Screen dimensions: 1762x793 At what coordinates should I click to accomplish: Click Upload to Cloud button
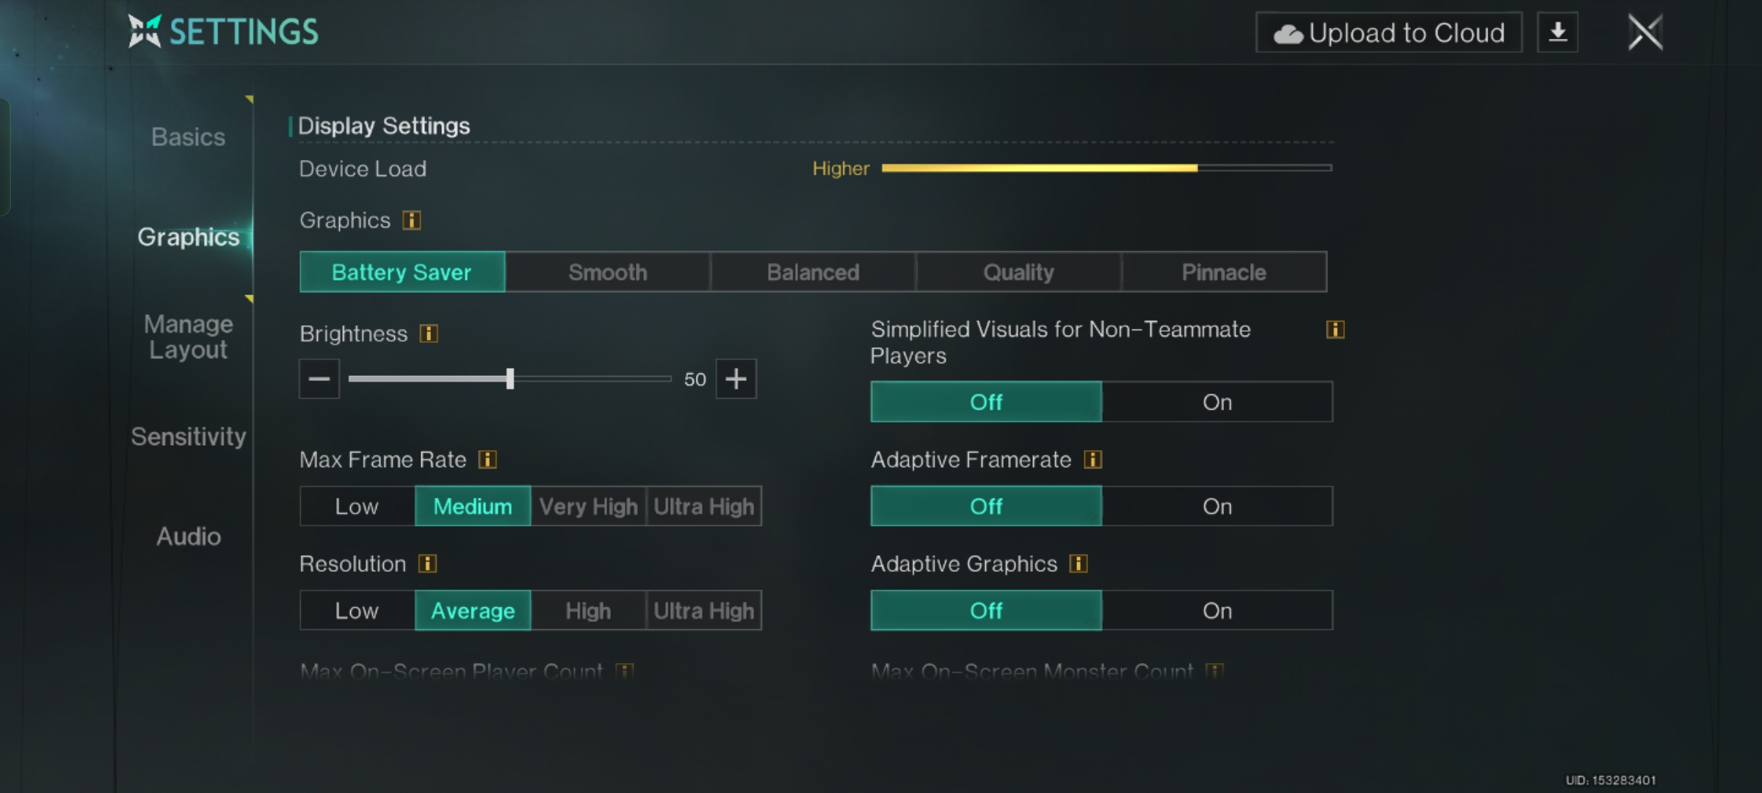pyautogui.click(x=1388, y=33)
